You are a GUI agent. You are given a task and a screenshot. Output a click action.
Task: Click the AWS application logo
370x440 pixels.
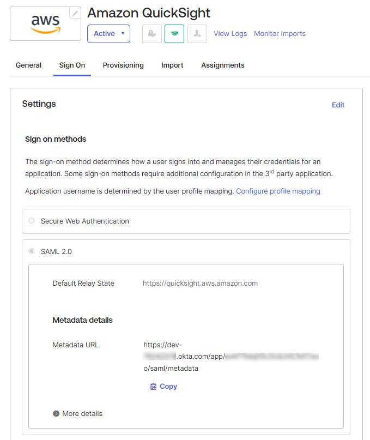pyautogui.click(x=45, y=24)
